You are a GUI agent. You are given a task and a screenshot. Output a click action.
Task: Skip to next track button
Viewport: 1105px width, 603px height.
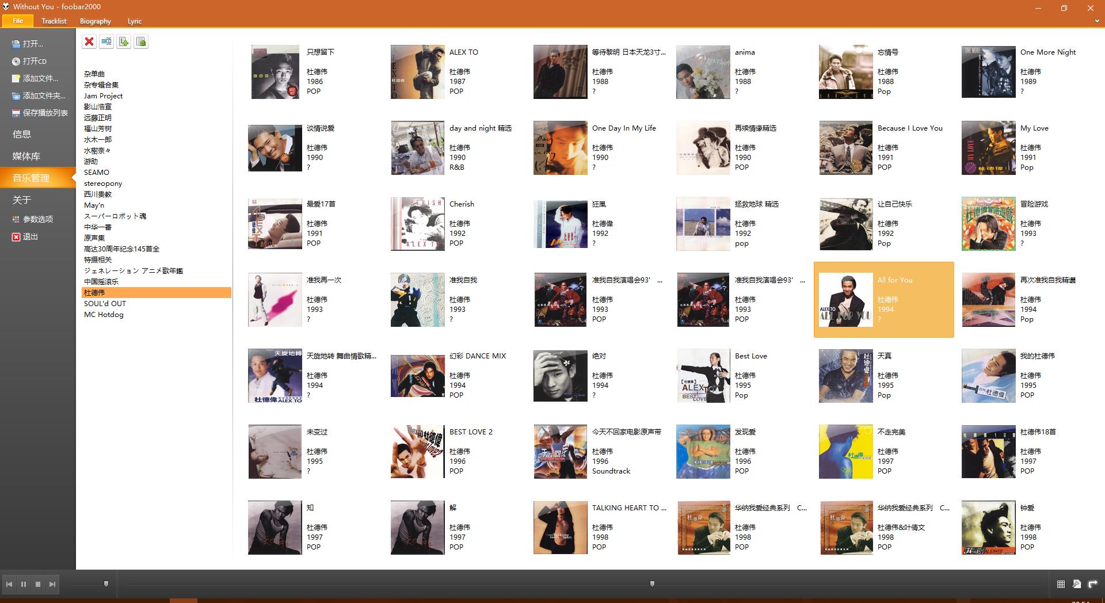coord(52,584)
